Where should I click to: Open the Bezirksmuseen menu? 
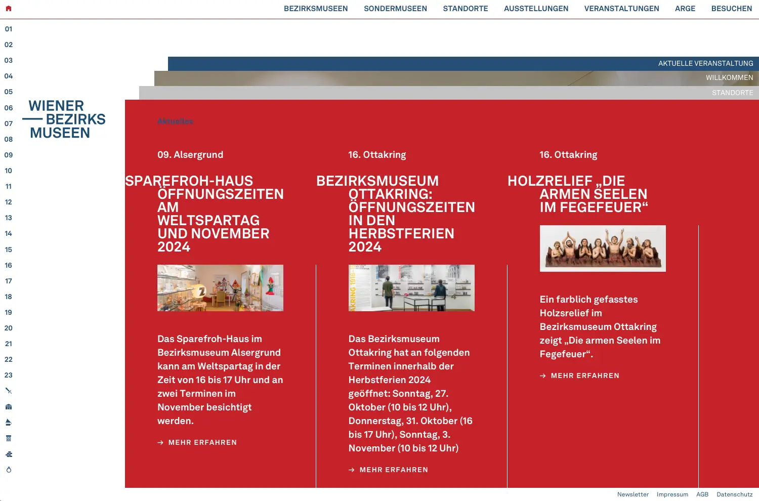point(316,9)
